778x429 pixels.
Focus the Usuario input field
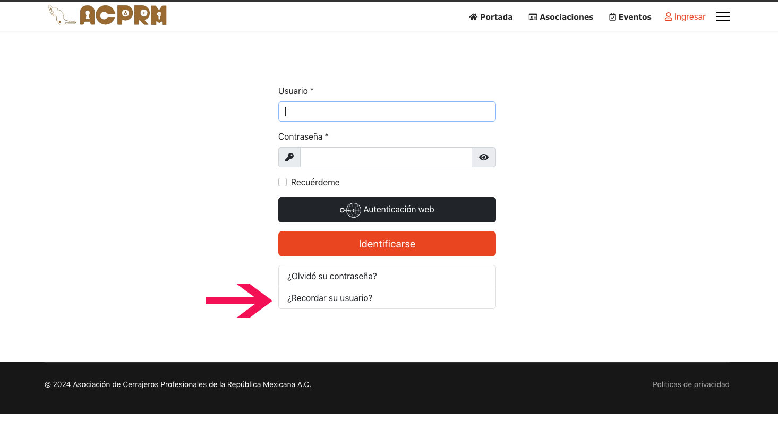[x=387, y=111]
